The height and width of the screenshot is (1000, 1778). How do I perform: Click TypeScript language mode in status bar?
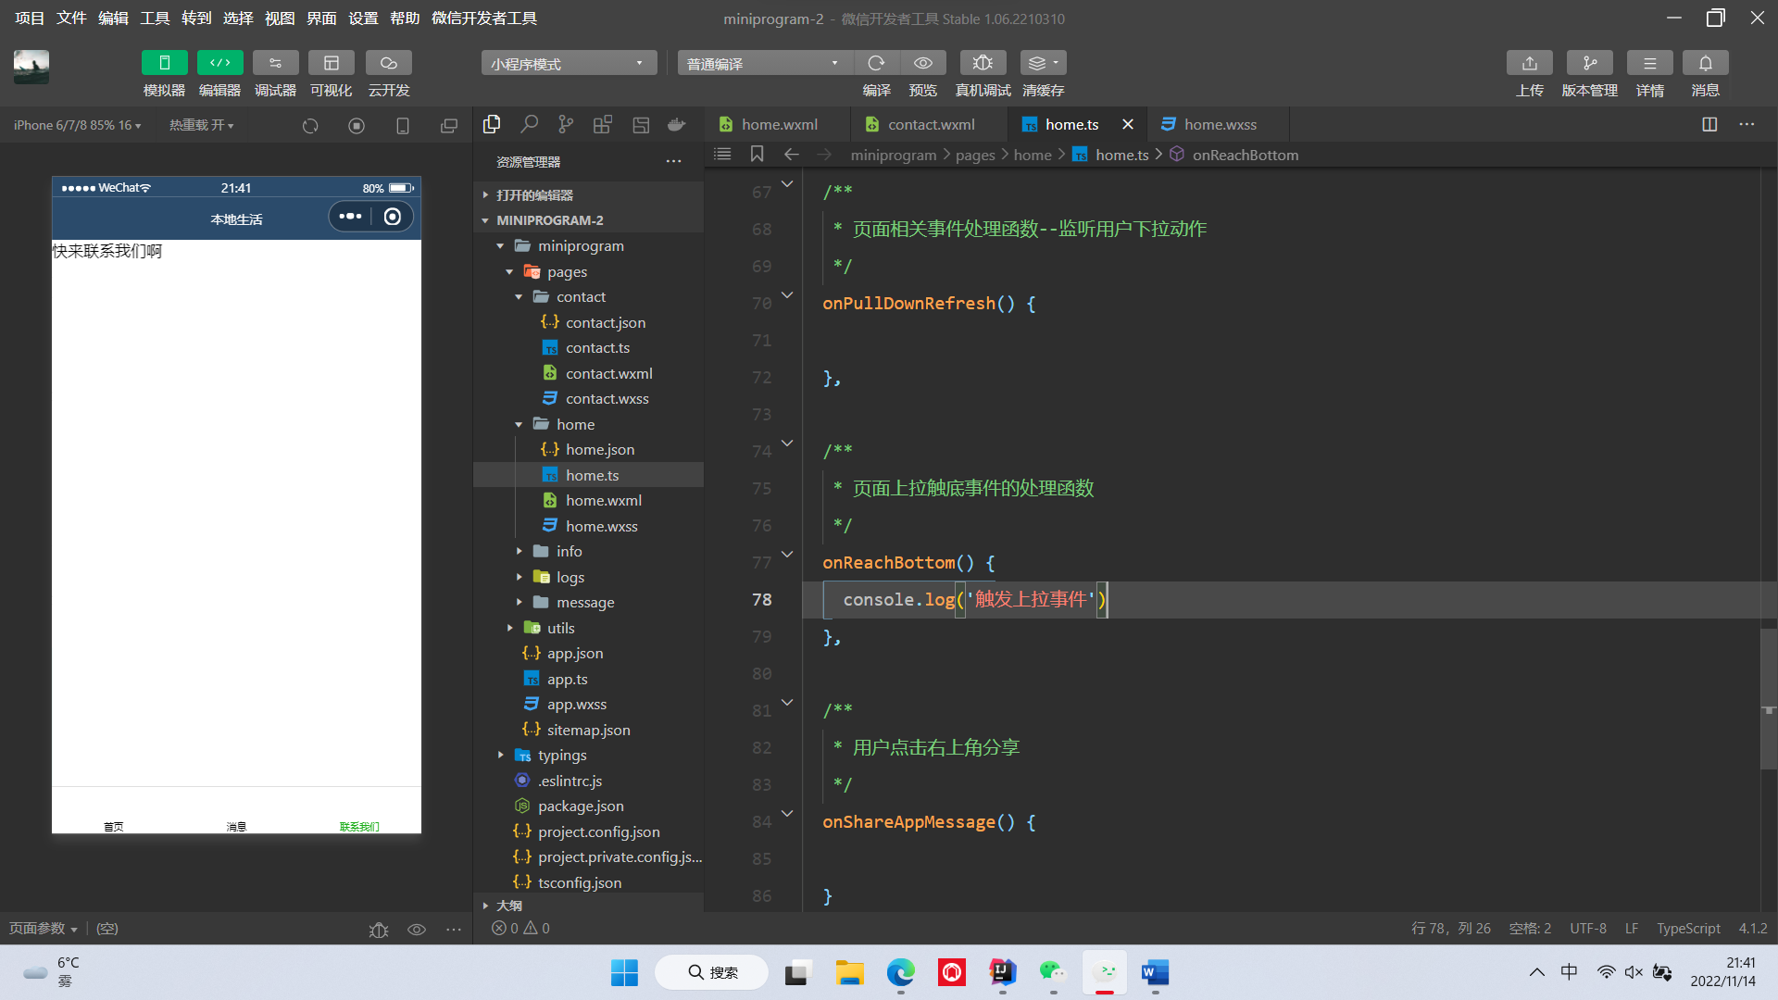(1687, 928)
